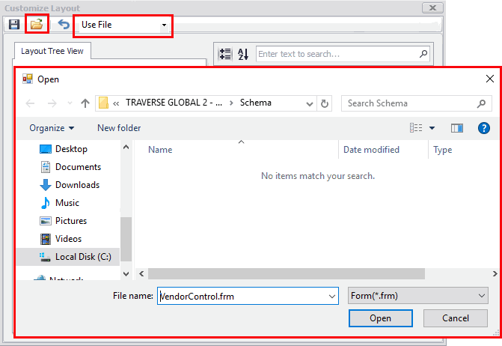502x346 pixels.
Task: Click the categorized sort icon
Action: (224, 54)
